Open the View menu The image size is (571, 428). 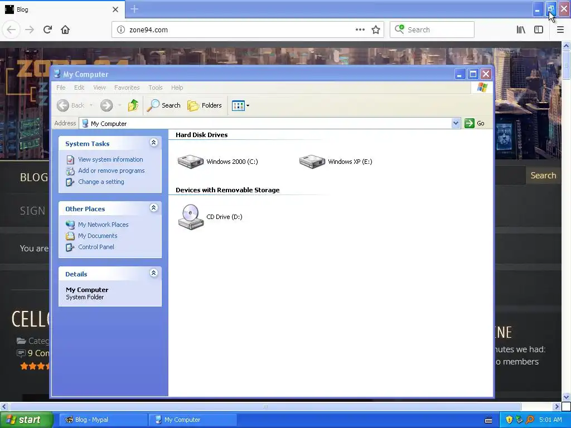click(99, 87)
